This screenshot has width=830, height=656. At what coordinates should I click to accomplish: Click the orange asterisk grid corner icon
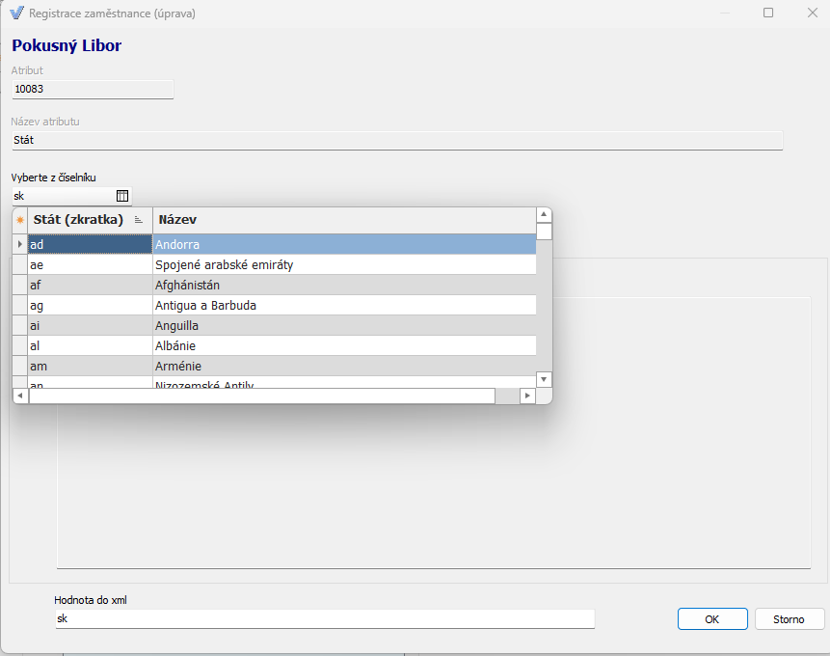click(19, 220)
